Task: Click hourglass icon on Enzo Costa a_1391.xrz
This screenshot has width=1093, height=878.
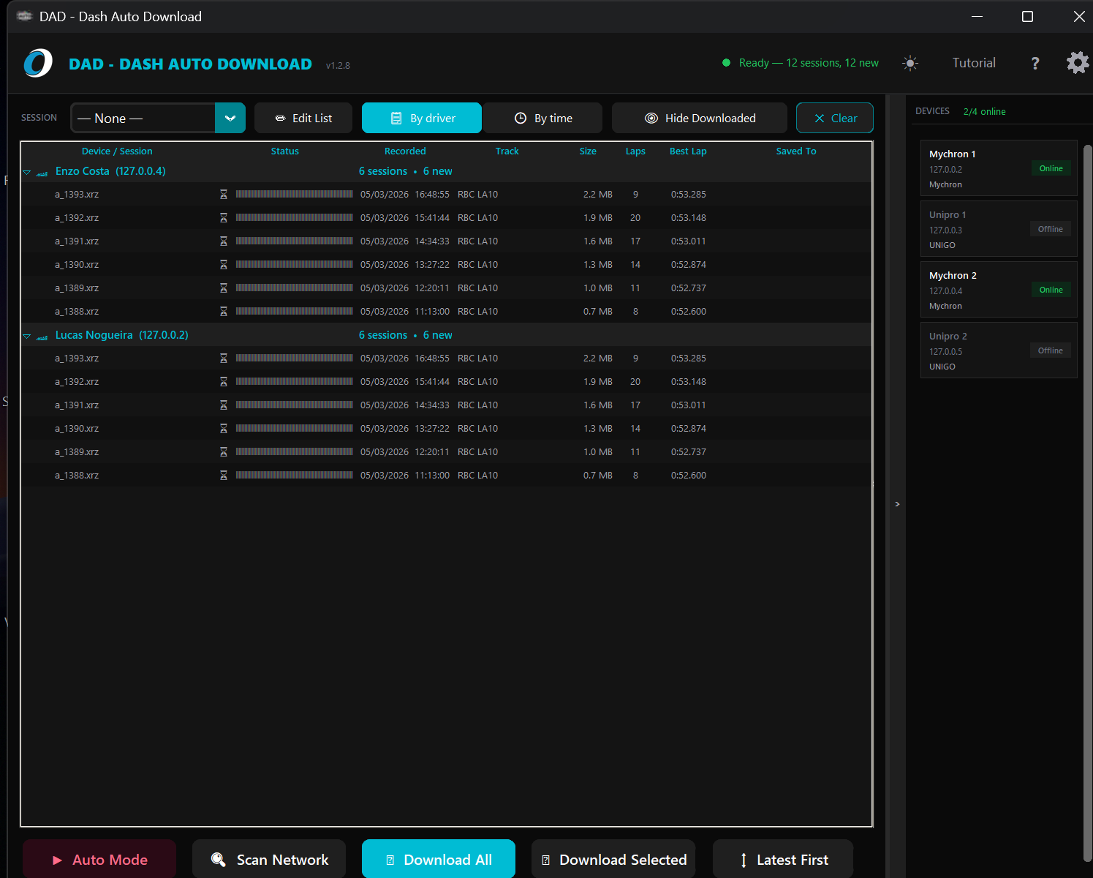Action: pos(224,241)
